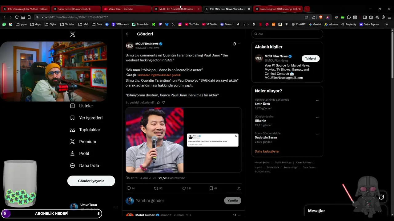394x221 pixels.
Task: Rate translation with thumbs down
Action: coord(163,103)
